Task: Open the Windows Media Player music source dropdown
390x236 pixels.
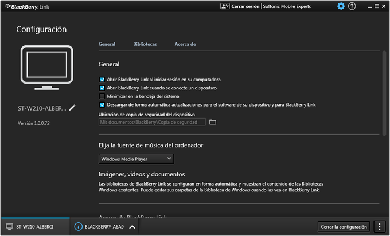Action: tap(136, 159)
